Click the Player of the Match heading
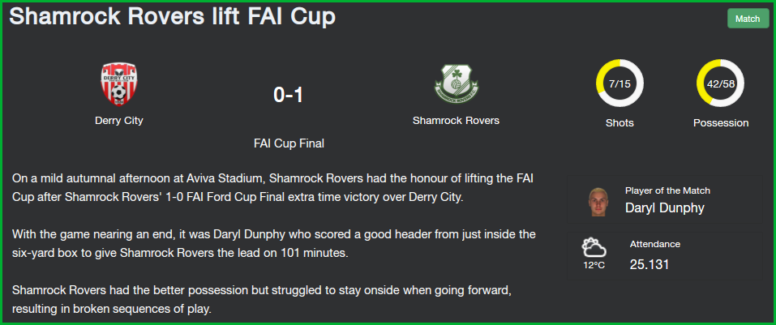This screenshot has height=325, width=776. pyautogui.click(x=667, y=190)
